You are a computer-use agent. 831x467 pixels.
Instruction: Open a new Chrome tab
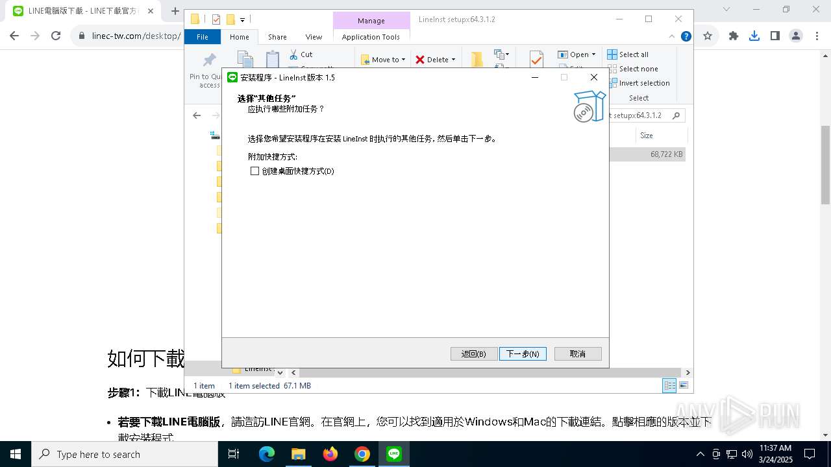click(x=175, y=11)
